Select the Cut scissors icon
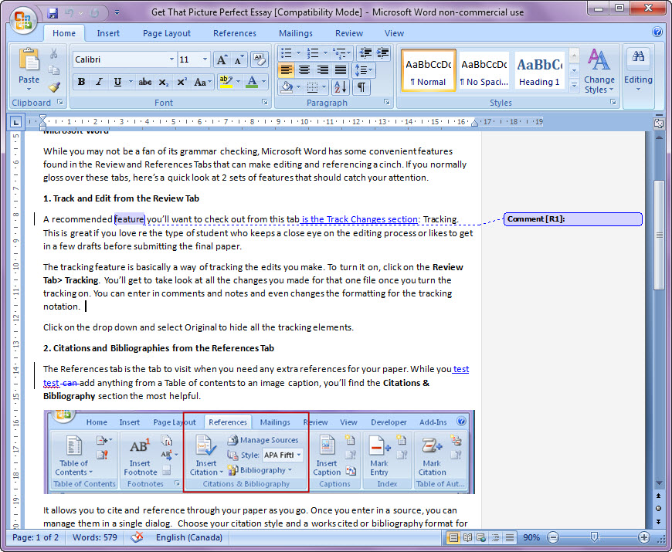Screen dimensions: 672x552 point(53,53)
